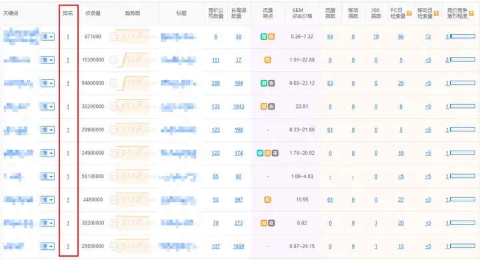The image size is (480, 260).
Task: Click green 潜 traffic icon in 94000000 row
Action: [x=263, y=83]
